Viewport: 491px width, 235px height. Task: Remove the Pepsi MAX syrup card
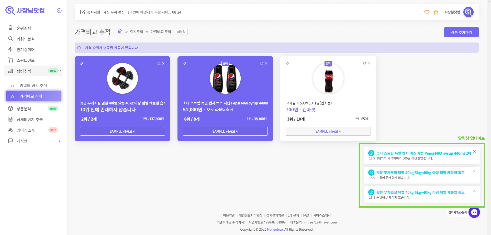point(266,63)
